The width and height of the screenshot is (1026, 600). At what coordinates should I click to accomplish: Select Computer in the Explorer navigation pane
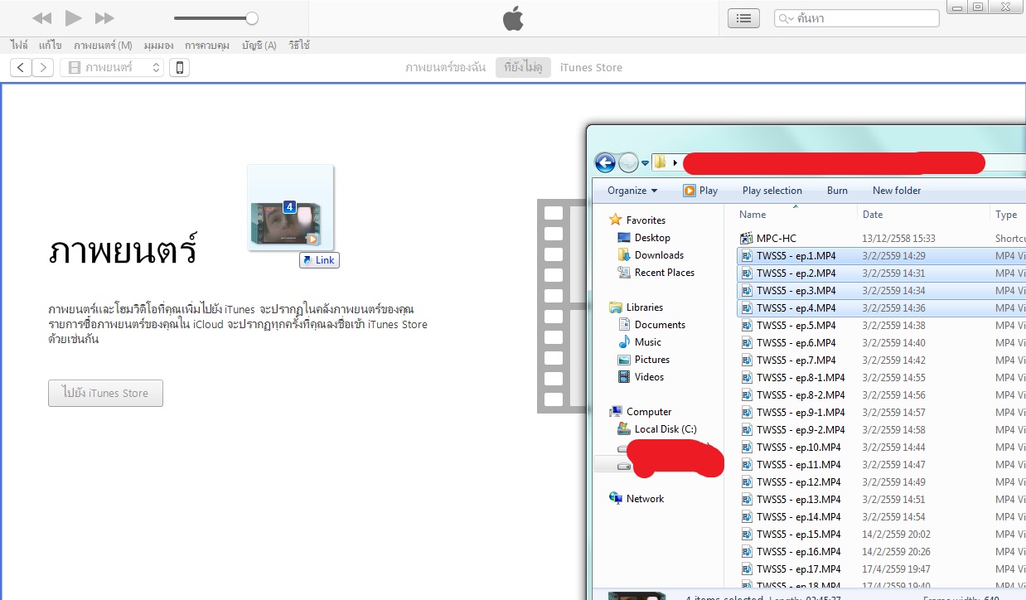(x=641, y=412)
